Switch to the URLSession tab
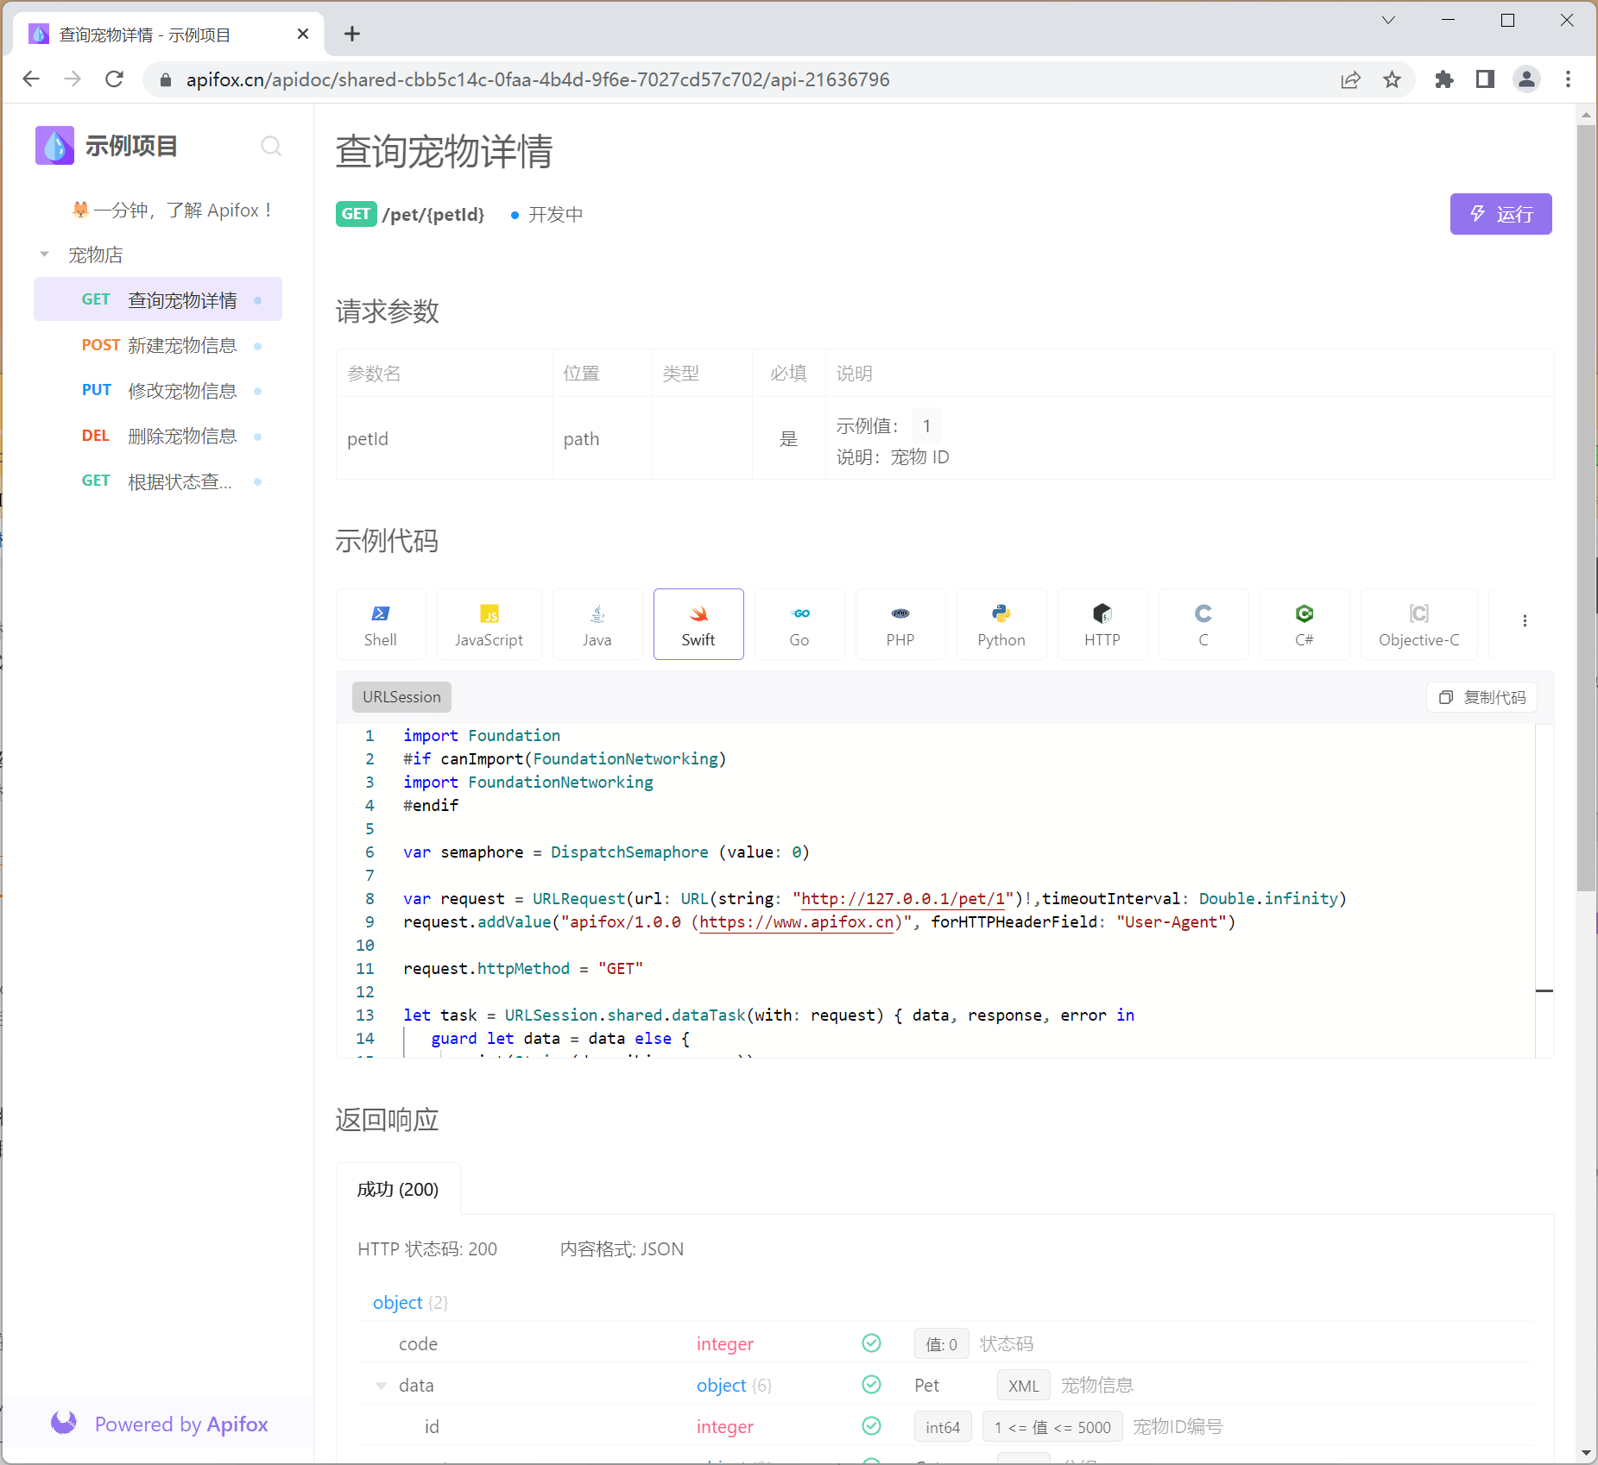Image resolution: width=1598 pixels, height=1465 pixels. point(401,696)
